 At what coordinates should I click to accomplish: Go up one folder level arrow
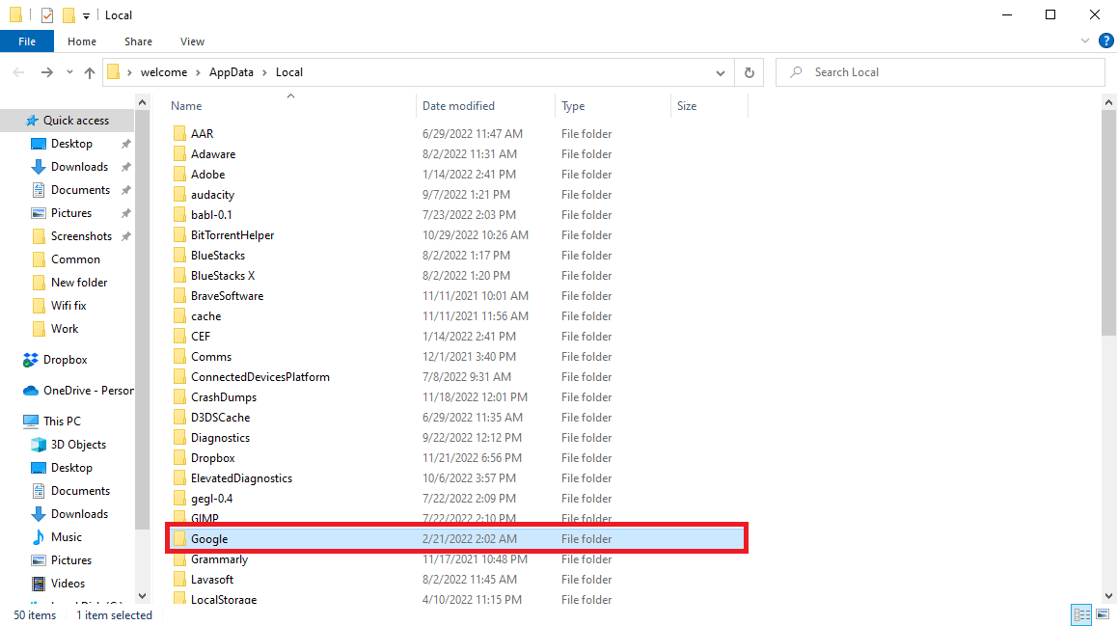tap(90, 72)
